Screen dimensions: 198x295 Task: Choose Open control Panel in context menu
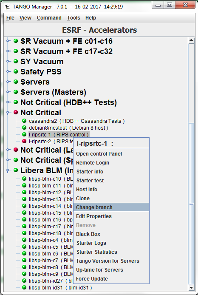tap(111, 154)
